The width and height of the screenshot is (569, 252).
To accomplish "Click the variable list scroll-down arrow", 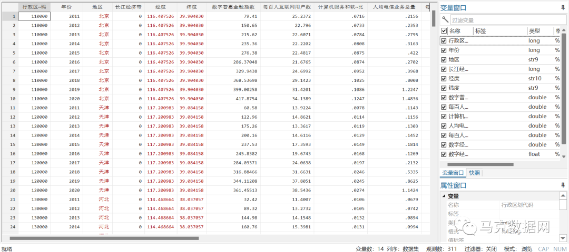I will (x=564, y=156).
